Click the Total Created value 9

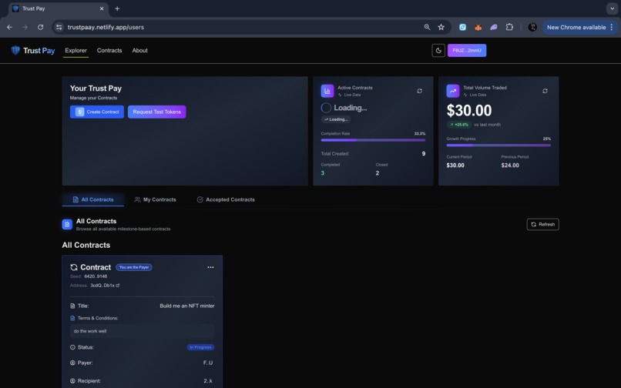(424, 154)
